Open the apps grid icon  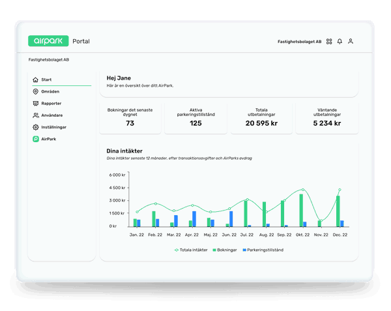329,41
